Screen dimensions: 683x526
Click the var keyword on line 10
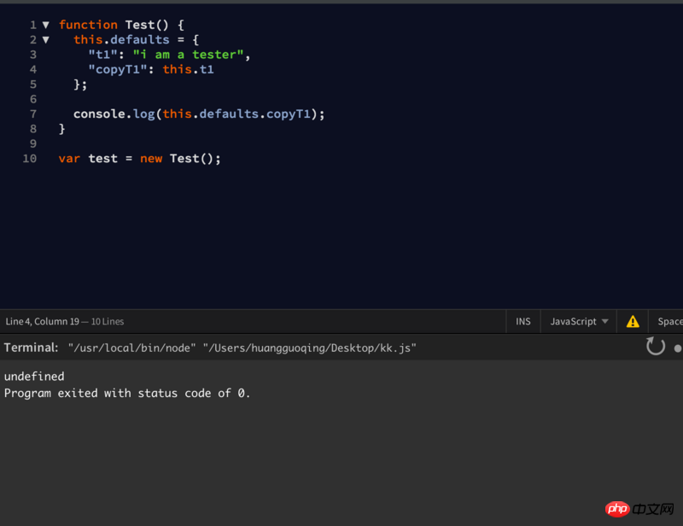pos(69,159)
